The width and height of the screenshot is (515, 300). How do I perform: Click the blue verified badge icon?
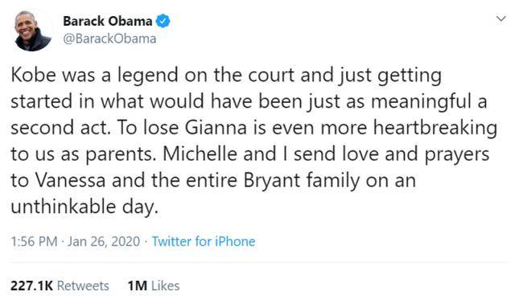point(163,22)
